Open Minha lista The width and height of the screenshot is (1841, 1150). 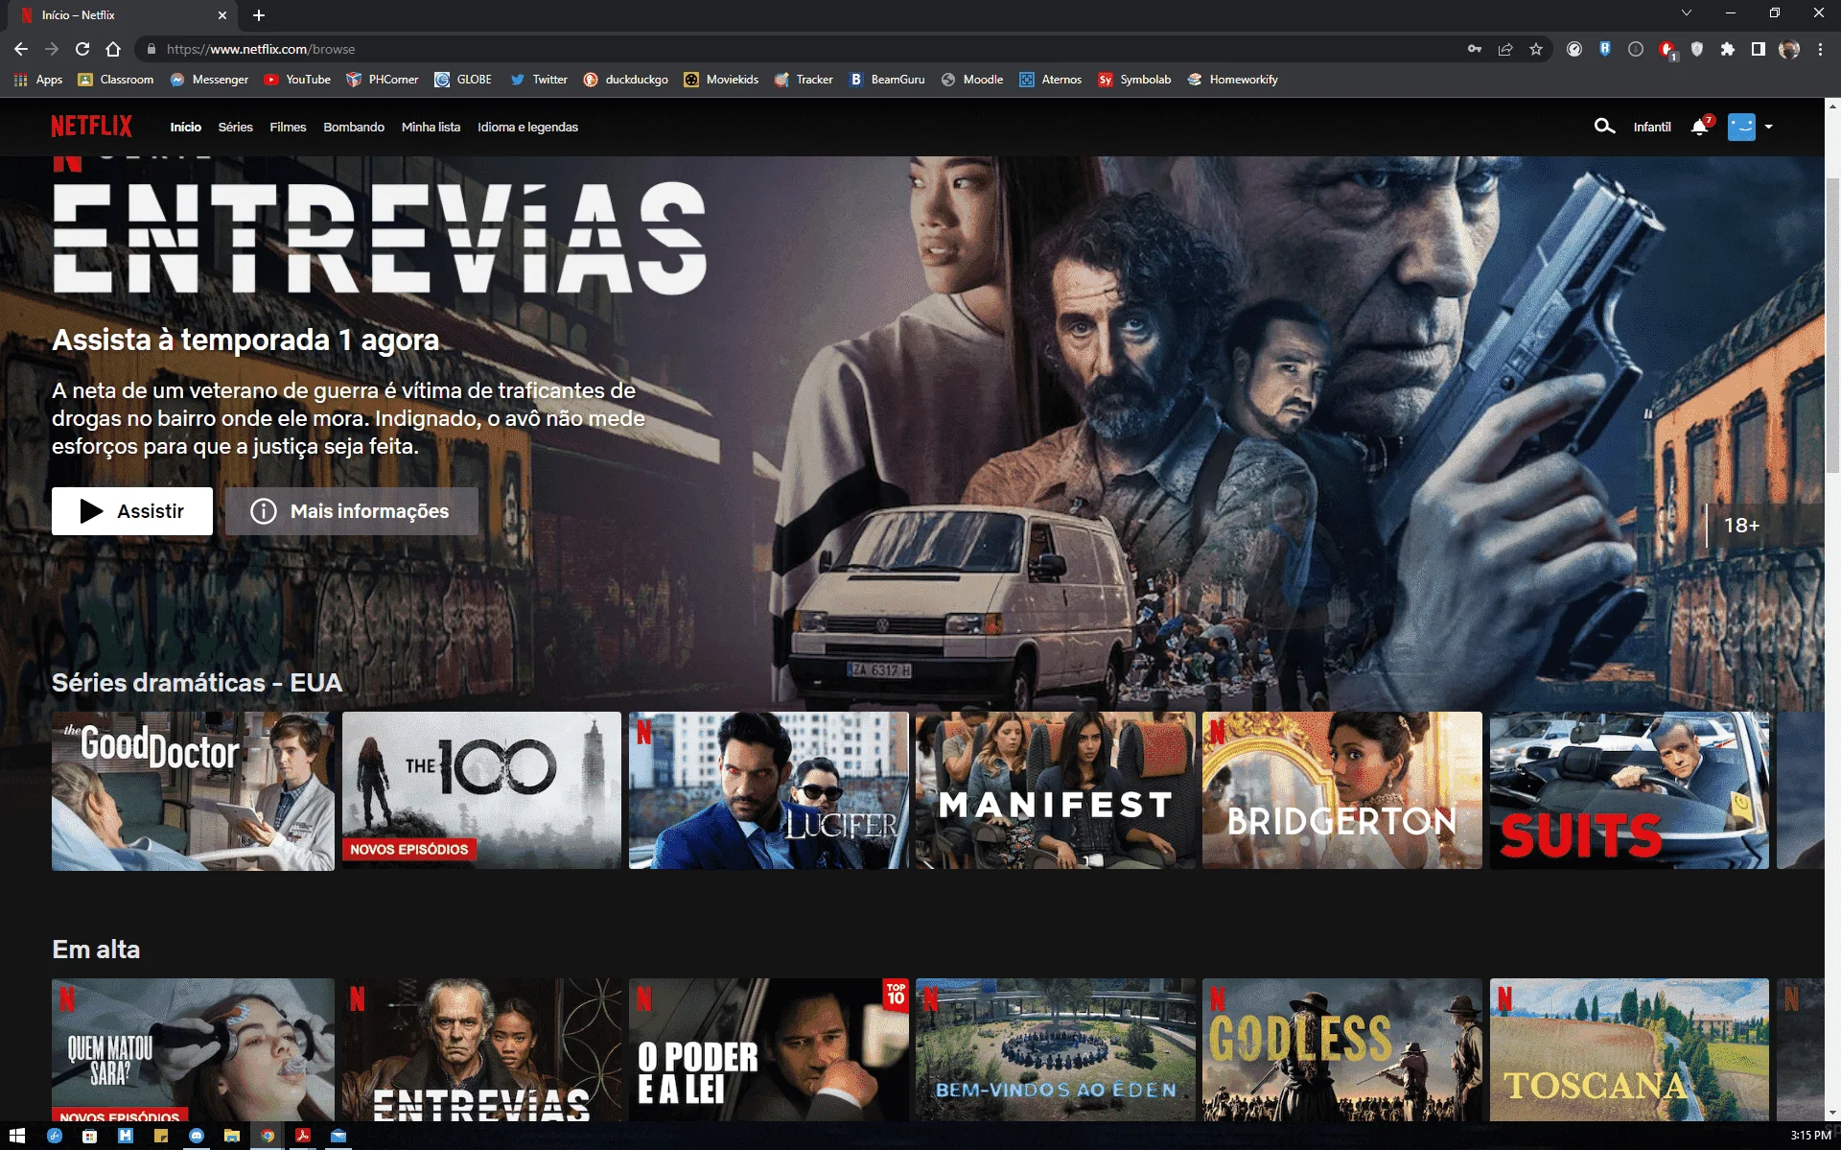431,127
